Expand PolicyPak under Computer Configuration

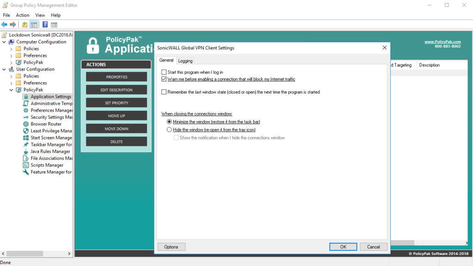[11, 63]
